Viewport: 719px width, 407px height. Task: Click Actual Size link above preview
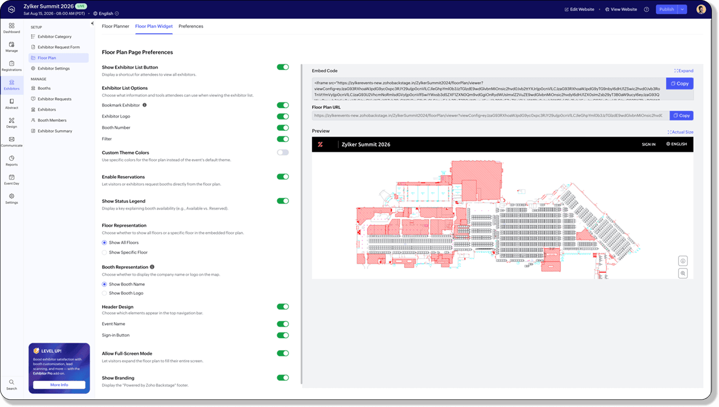[680, 132]
